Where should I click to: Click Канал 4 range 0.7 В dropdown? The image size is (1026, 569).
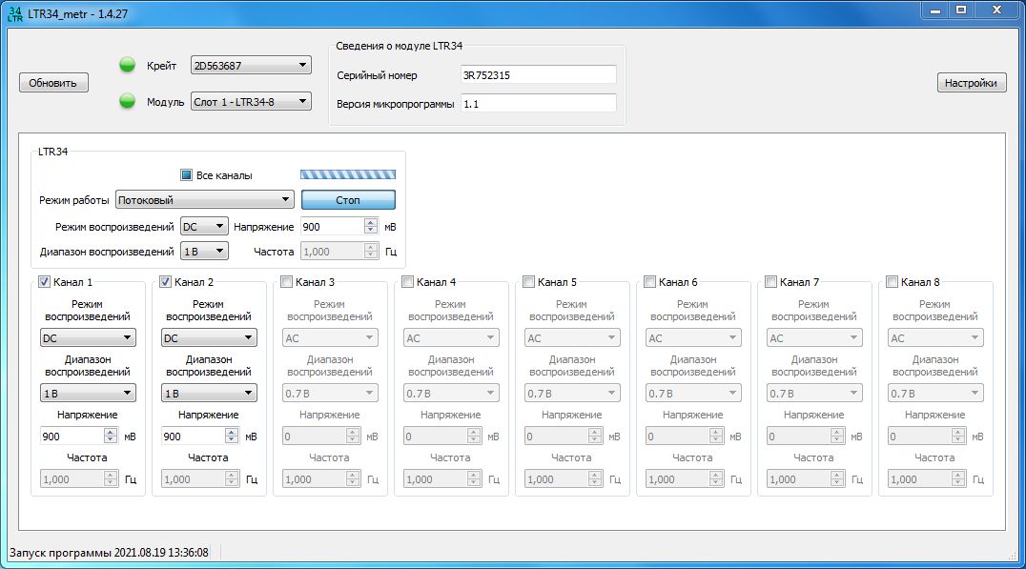[451, 393]
